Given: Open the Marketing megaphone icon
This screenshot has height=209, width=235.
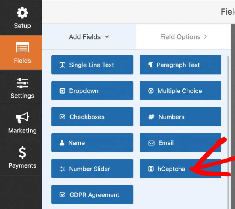Looking at the screenshot, I should [x=23, y=118].
